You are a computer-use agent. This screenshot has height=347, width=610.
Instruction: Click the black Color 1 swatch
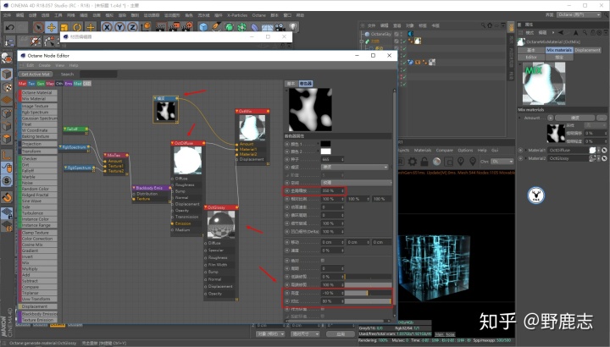point(325,144)
